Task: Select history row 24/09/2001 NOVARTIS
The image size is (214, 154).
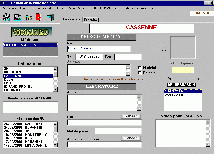Action: [28, 127]
